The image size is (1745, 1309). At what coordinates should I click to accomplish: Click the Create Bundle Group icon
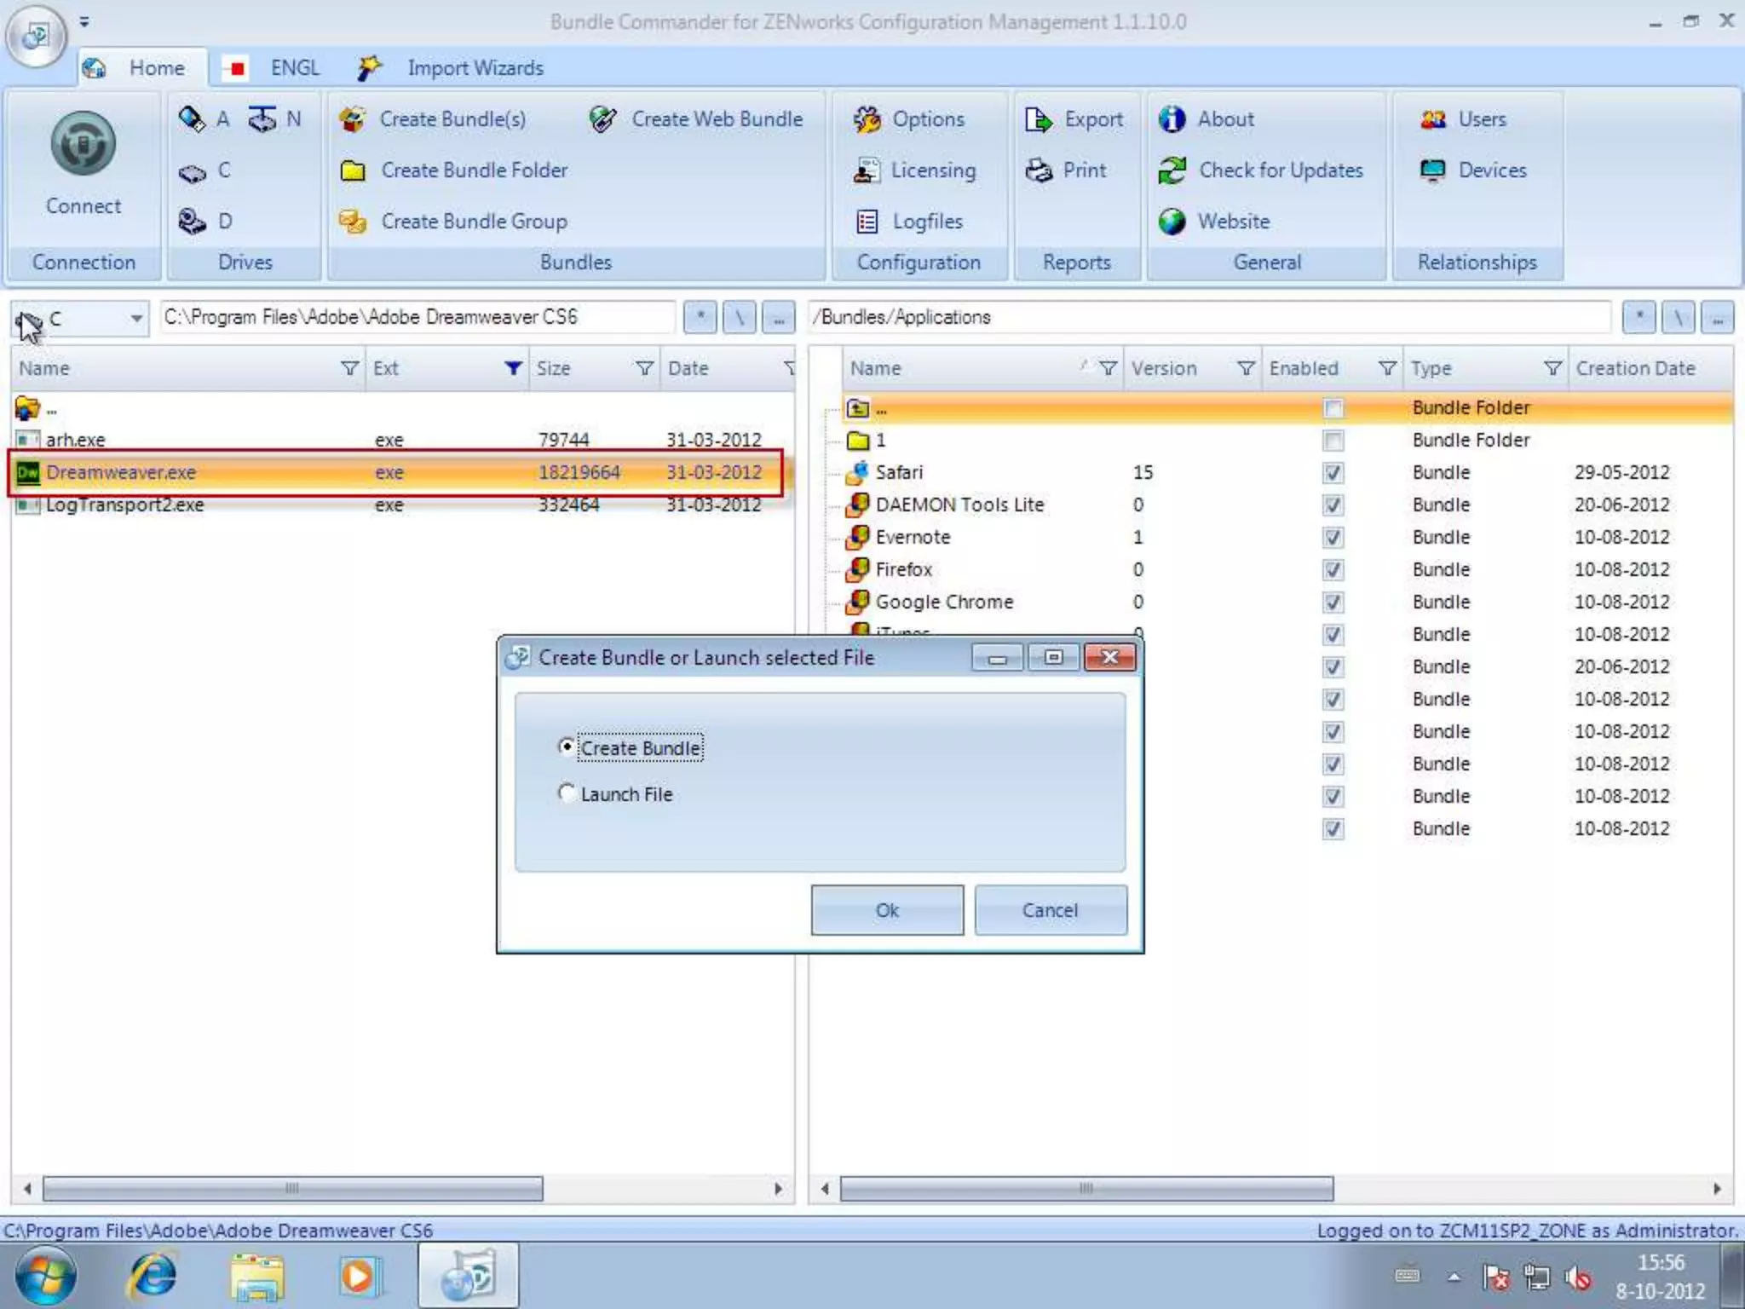[353, 222]
